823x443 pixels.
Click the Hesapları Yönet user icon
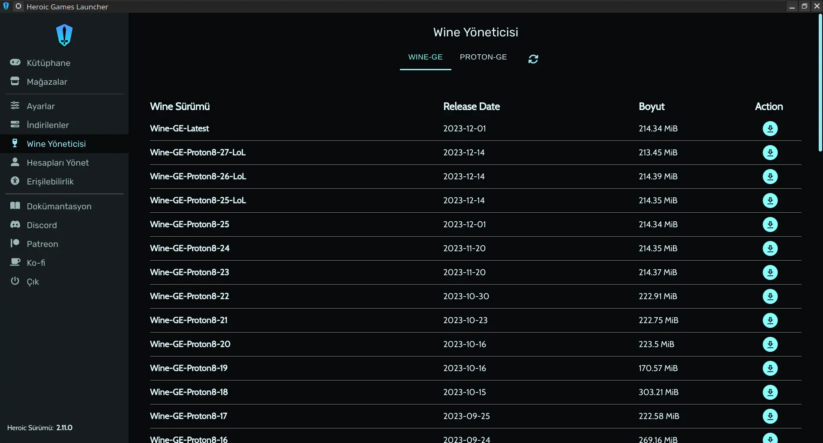(x=15, y=162)
